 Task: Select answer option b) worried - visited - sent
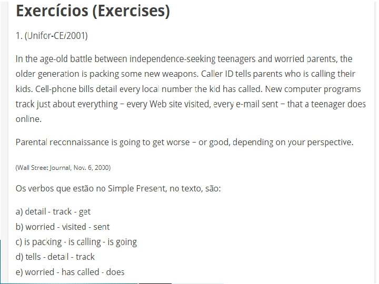pyautogui.click(x=63, y=227)
